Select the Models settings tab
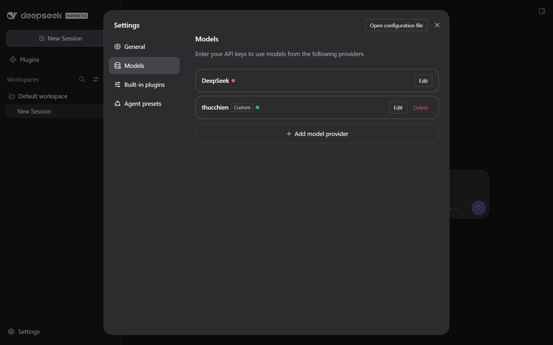 144,66
